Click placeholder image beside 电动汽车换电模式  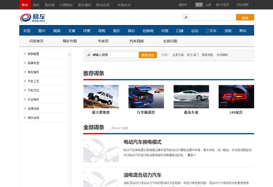click(x=101, y=150)
